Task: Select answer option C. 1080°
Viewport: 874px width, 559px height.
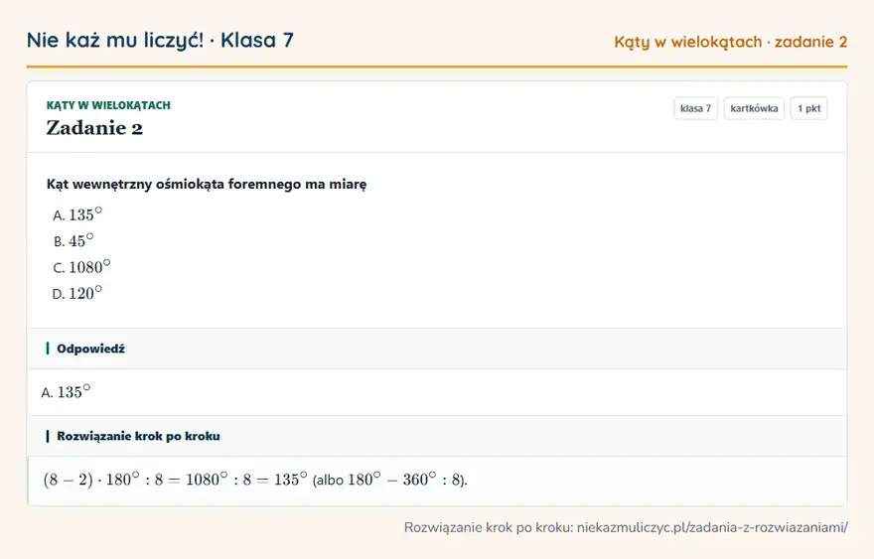Action: click(x=81, y=267)
